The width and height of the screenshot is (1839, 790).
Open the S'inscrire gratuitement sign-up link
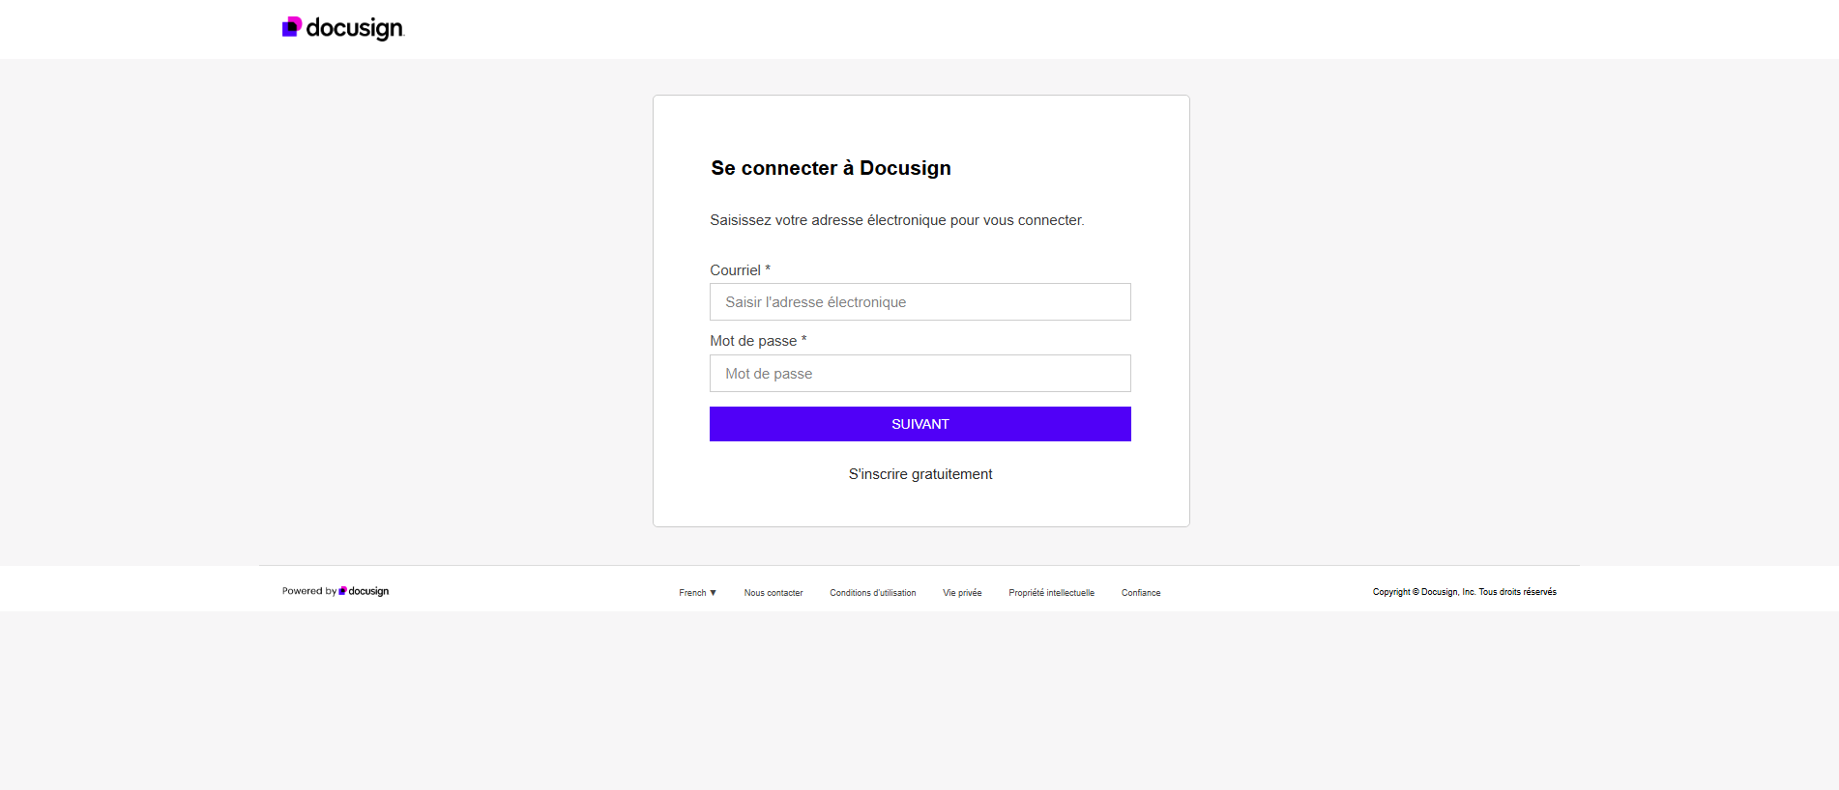click(920, 474)
